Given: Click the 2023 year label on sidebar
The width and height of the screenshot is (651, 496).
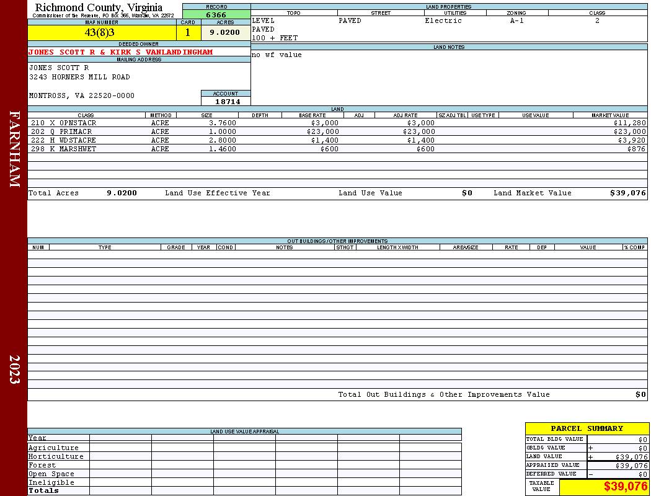Looking at the screenshot, I should coord(14,369).
